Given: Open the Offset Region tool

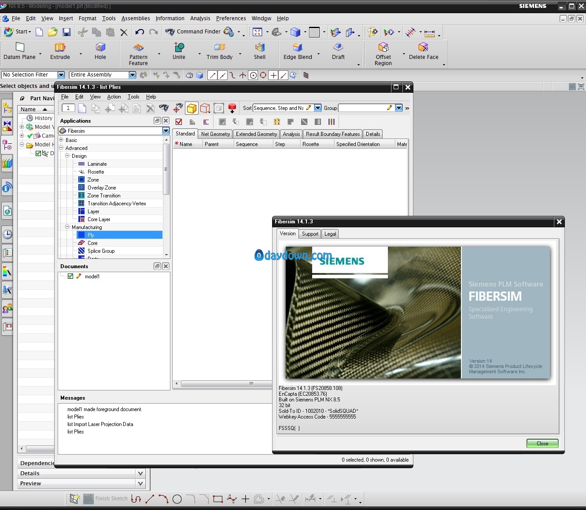Looking at the screenshot, I should [383, 54].
